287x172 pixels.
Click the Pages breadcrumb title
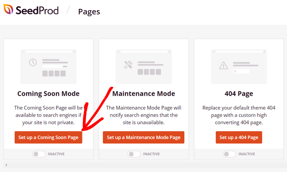(89, 12)
